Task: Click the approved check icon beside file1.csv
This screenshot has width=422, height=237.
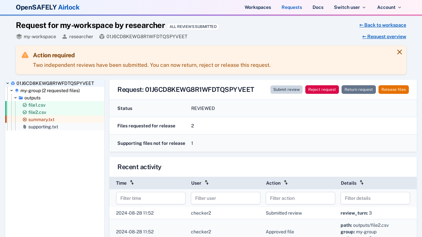Action: coord(25,105)
